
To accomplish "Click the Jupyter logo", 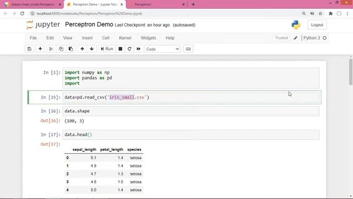I will 43,24.
